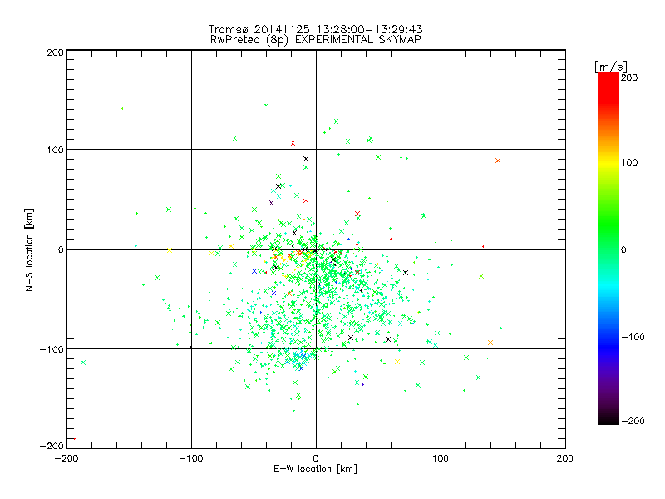665x499 pixels.
Task: Click the "[m/s]" colorbar unit label
Action: (611, 67)
